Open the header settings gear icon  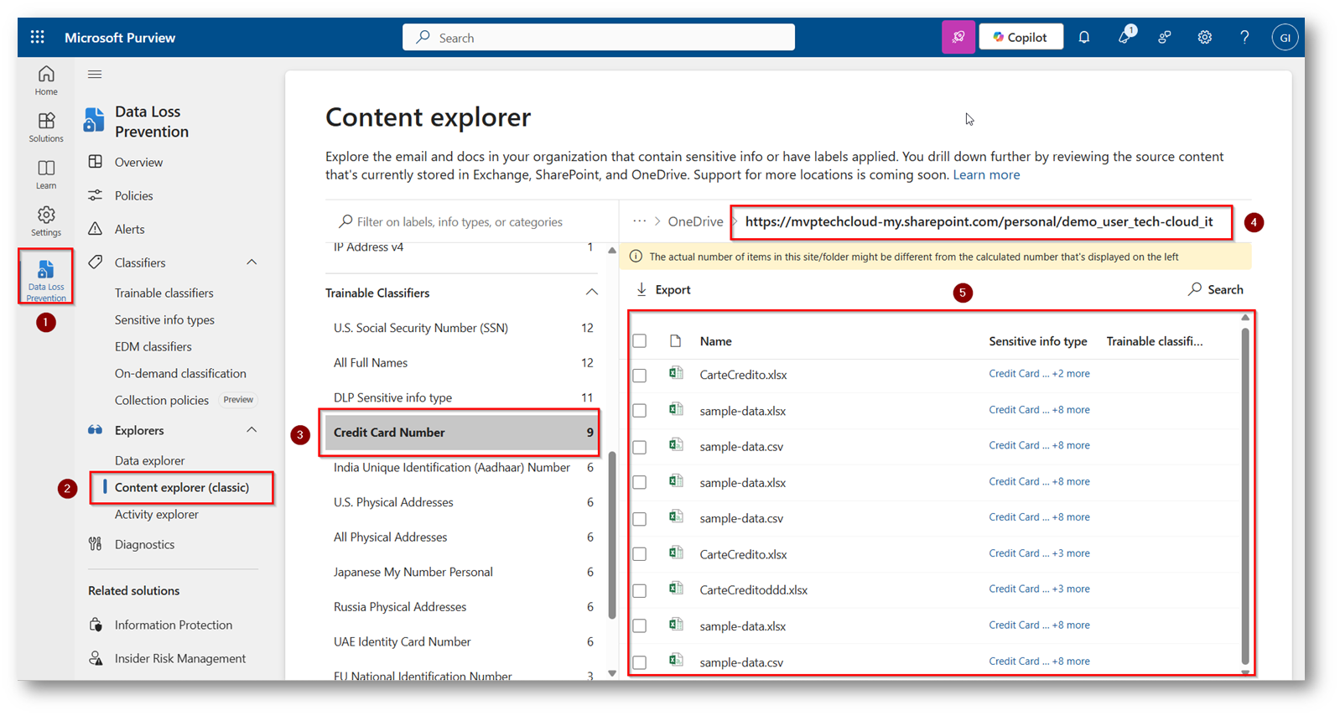pos(1205,37)
